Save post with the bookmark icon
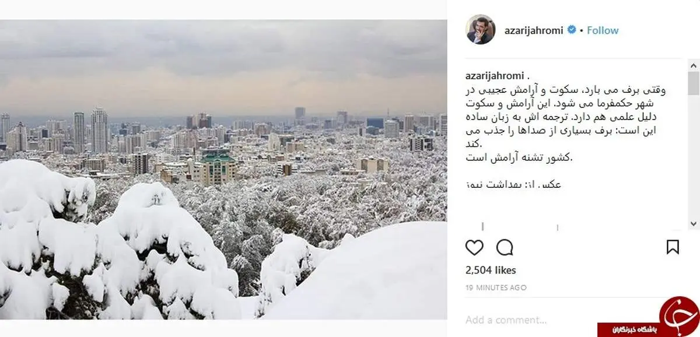The width and height of the screenshot is (700, 337). [x=673, y=247]
